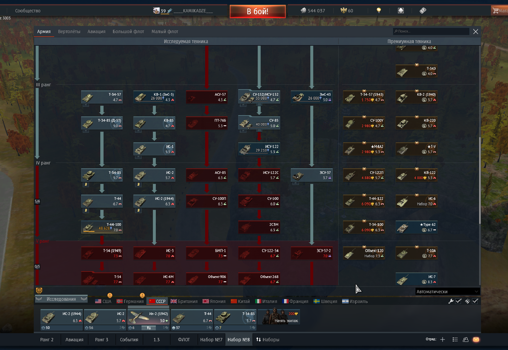Viewport: 508px width, 350px height.
Task: Select the ИСУ-122 vehicle card in tree
Action: point(259,149)
